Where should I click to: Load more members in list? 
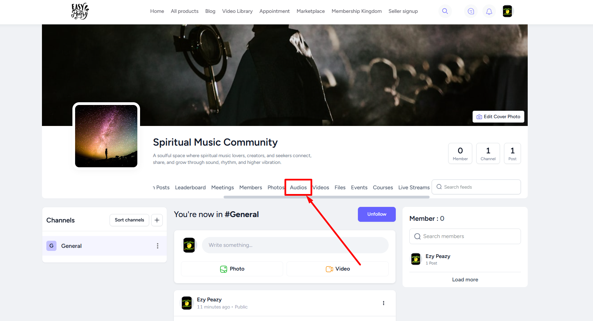pos(465,280)
